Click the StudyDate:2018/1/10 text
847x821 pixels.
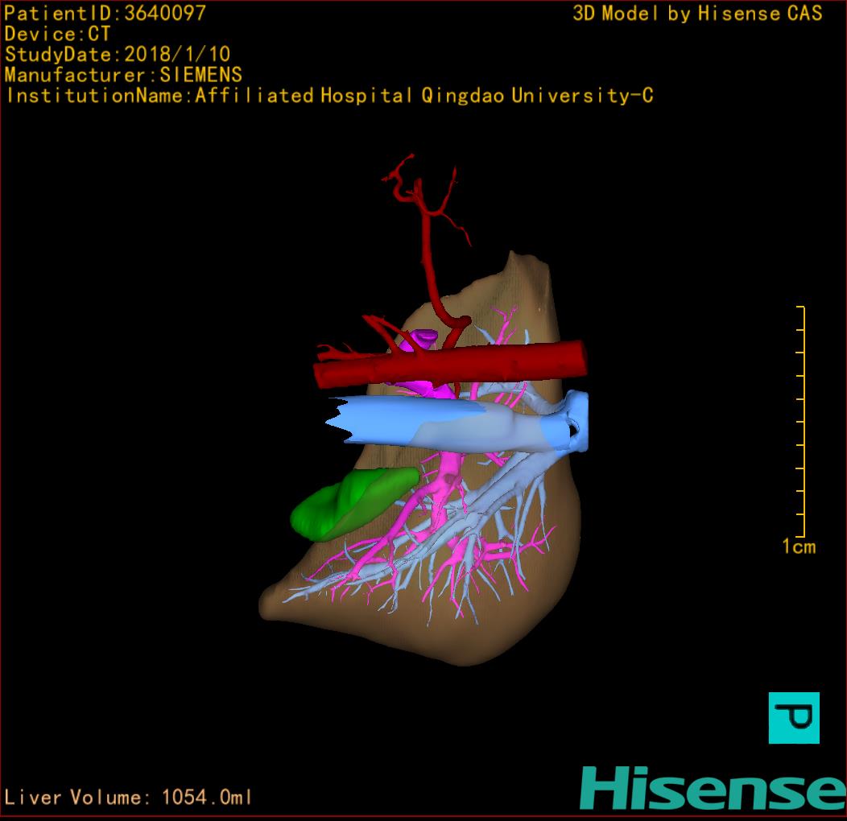coord(118,55)
